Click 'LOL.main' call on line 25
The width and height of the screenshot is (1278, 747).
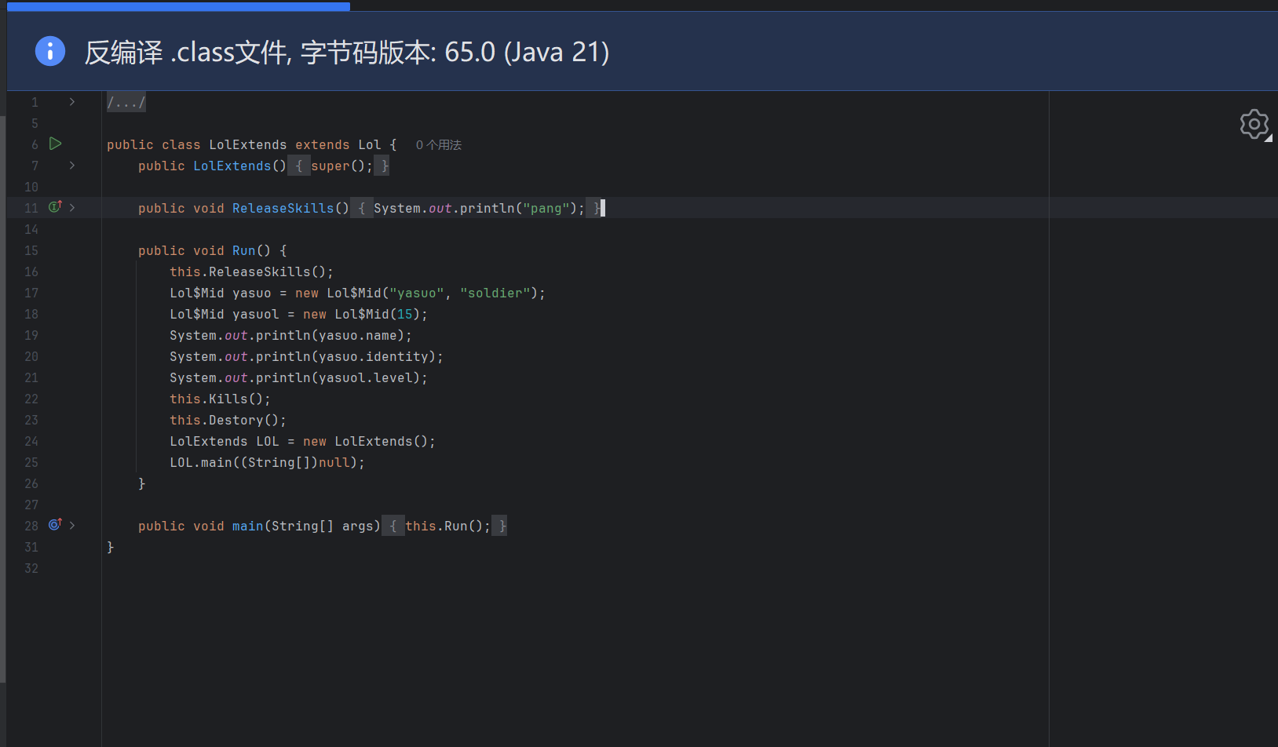[x=201, y=463]
